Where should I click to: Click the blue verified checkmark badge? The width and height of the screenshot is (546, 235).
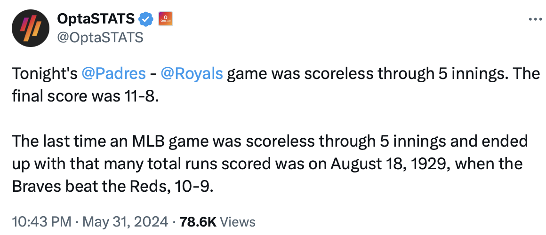(x=146, y=19)
